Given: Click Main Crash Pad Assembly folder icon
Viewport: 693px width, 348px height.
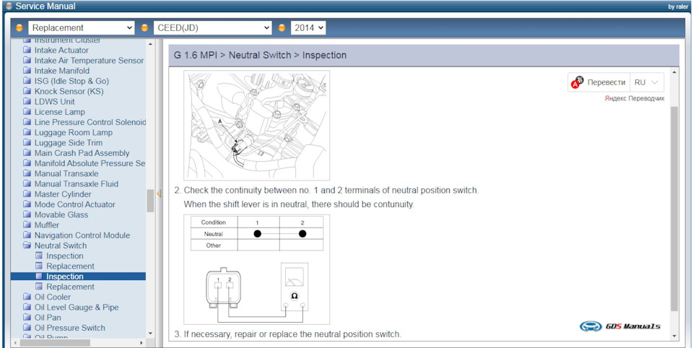Looking at the screenshot, I should [27, 153].
